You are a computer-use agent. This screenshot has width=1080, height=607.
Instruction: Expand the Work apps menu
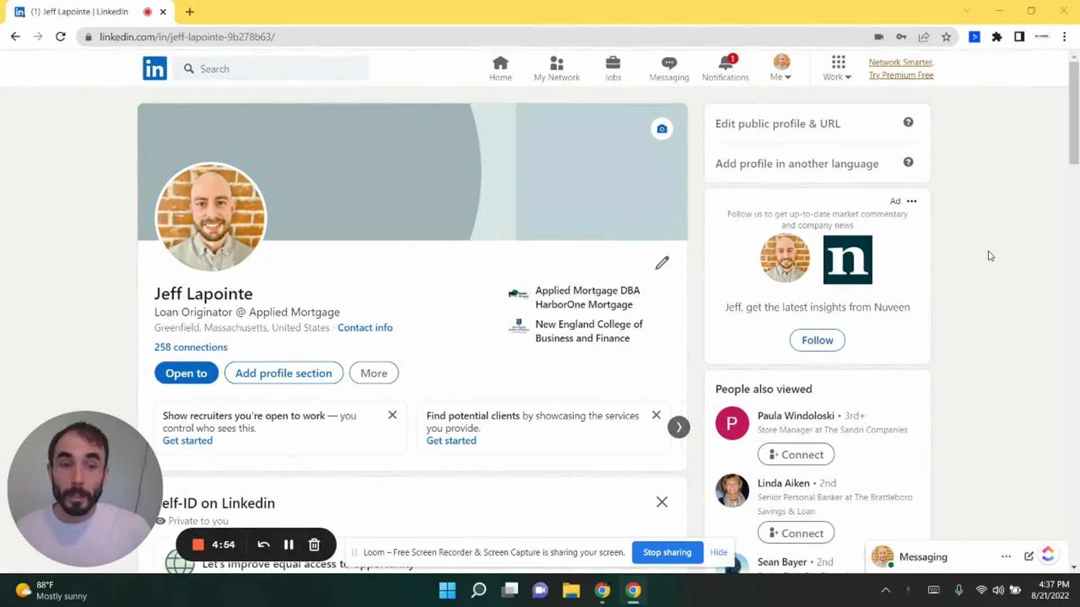click(838, 69)
